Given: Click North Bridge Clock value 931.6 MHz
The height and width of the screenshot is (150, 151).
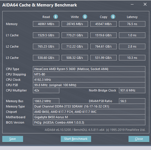Looking at the screenshot, I should (x=132, y=90).
